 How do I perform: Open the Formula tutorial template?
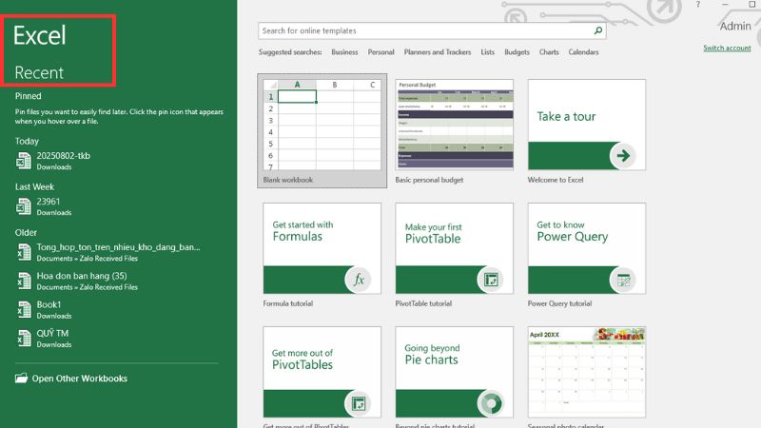click(x=322, y=247)
